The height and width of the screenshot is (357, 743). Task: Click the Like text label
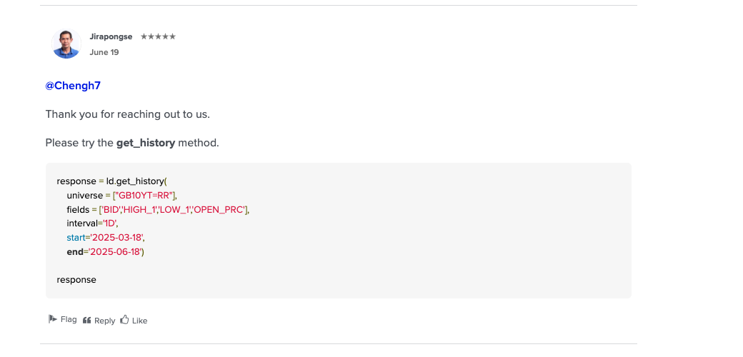pos(140,321)
